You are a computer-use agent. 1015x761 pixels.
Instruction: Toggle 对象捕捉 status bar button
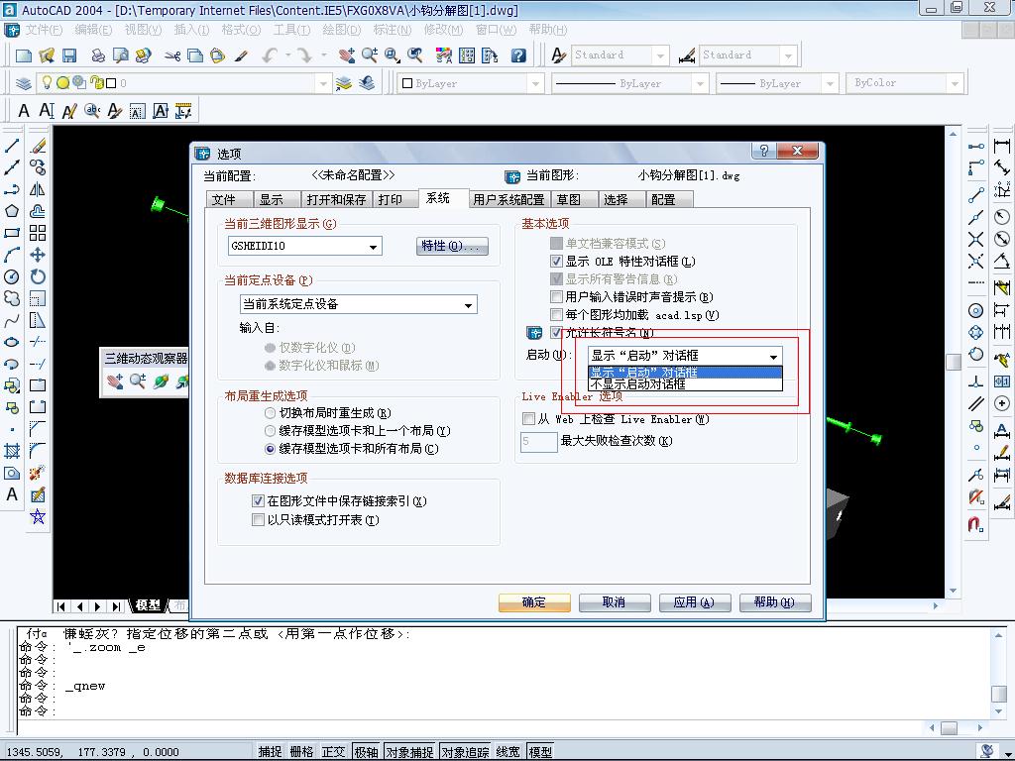pos(409,751)
